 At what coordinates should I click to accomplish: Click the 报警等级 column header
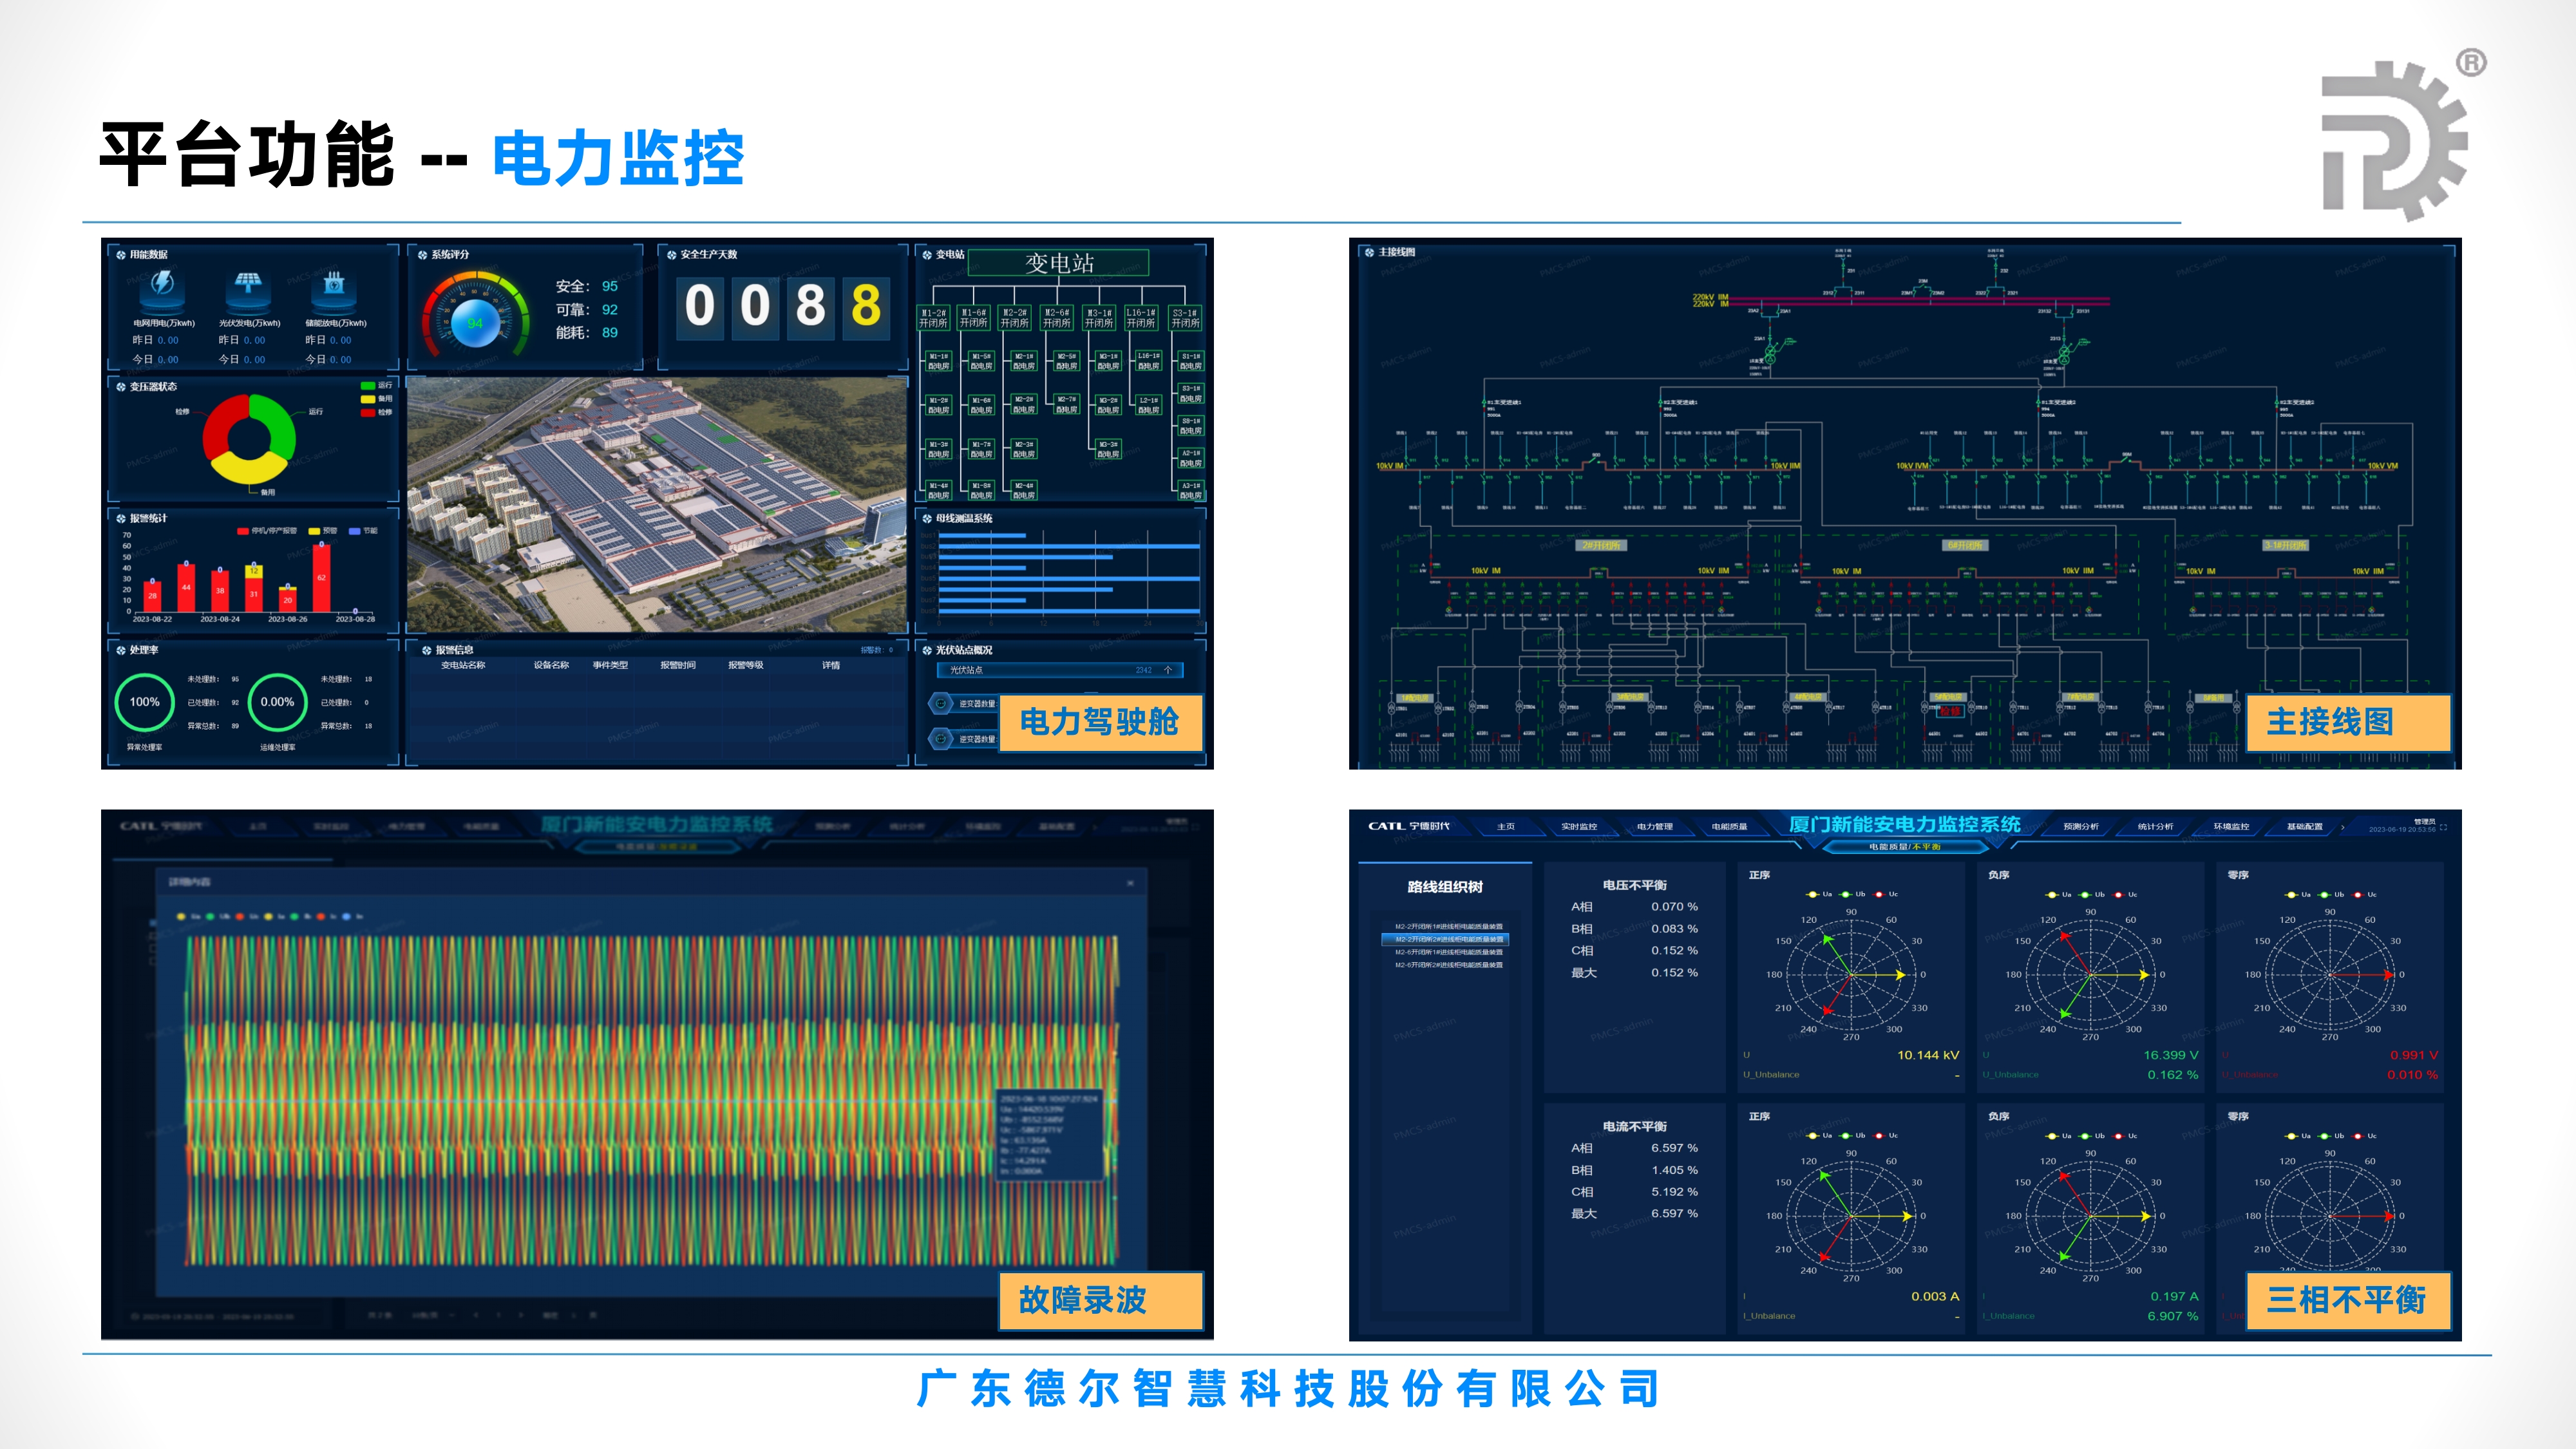(745, 665)
